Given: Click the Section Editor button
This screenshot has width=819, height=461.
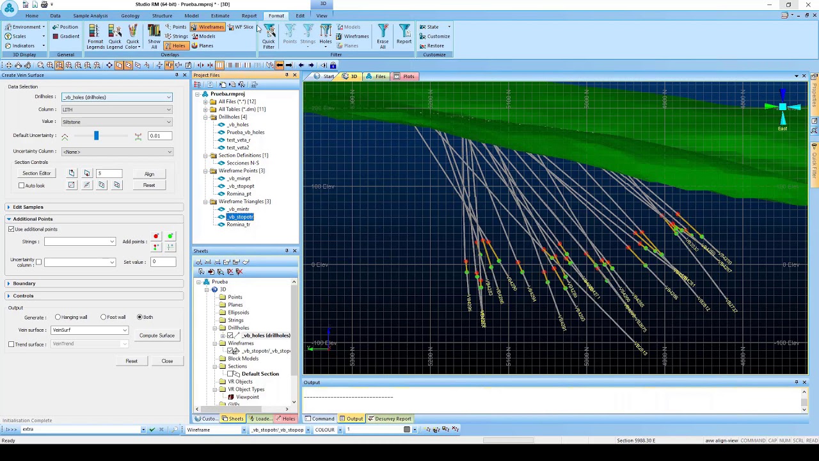Looking at the screenshot, I should (36, 174).
